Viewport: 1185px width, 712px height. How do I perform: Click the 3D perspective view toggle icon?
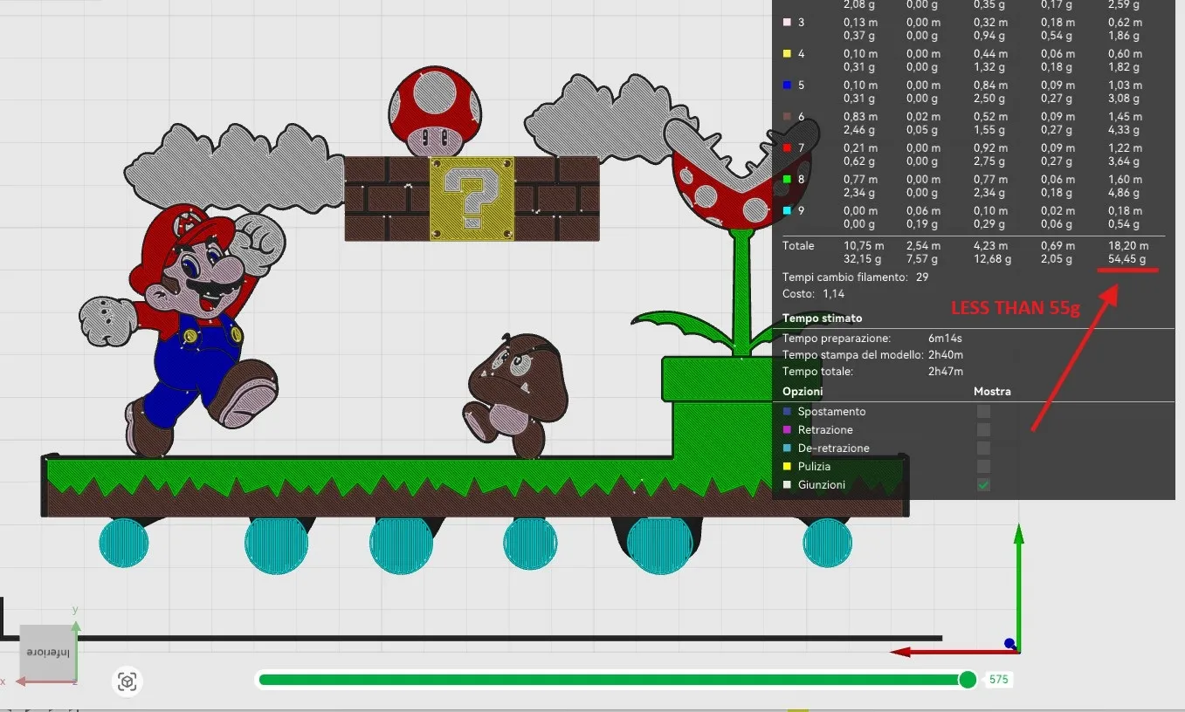(127, 681)
